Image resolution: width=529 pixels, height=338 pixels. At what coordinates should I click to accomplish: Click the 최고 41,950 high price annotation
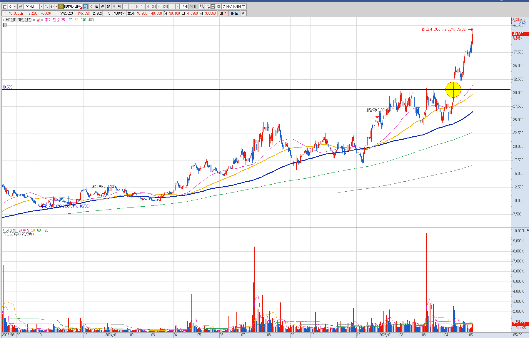coord(444,29)
